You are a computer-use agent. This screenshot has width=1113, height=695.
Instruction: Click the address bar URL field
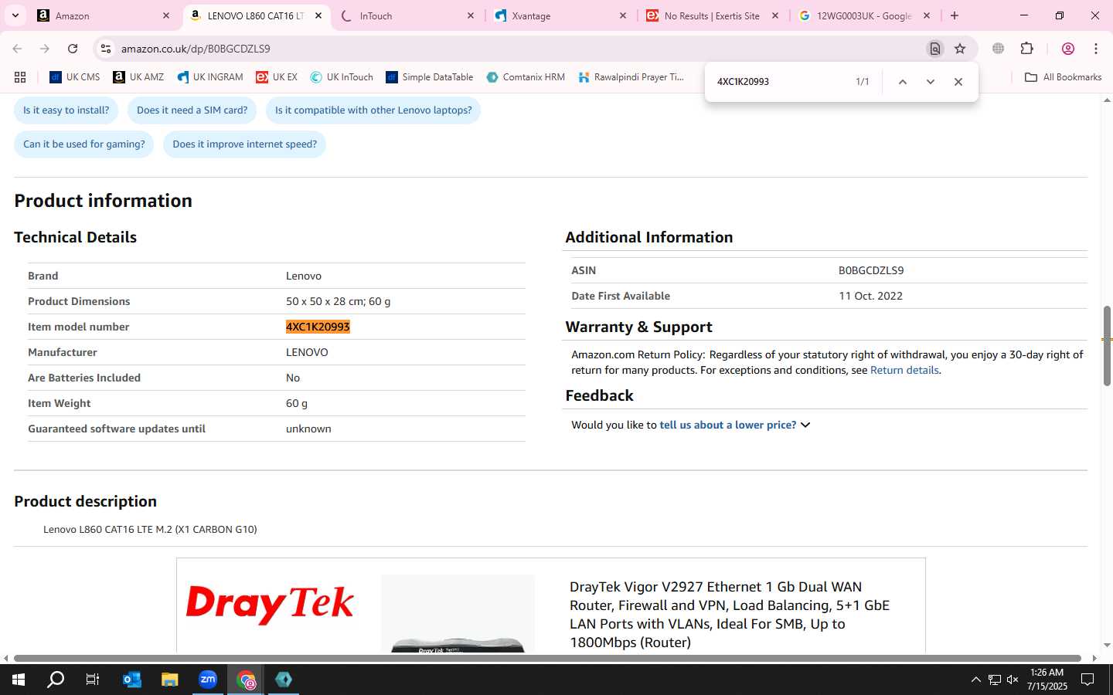coord(518,49)
